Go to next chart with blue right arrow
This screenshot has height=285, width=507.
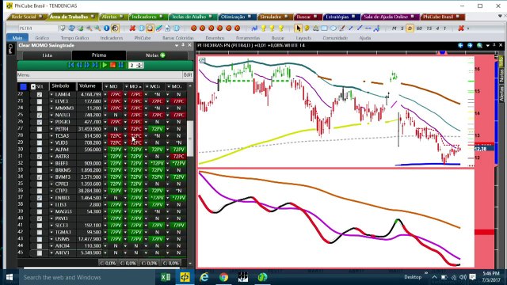point(470,46)
